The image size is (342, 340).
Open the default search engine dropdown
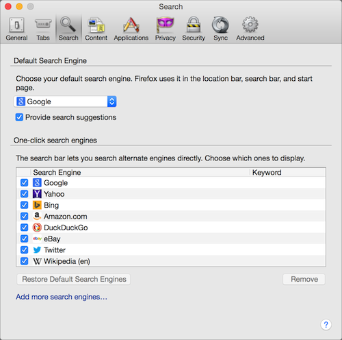65,101
